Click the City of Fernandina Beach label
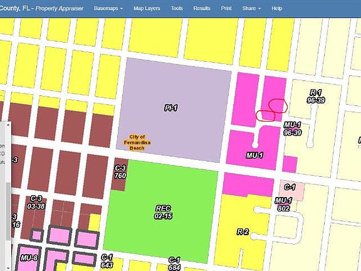 (137, 142)
